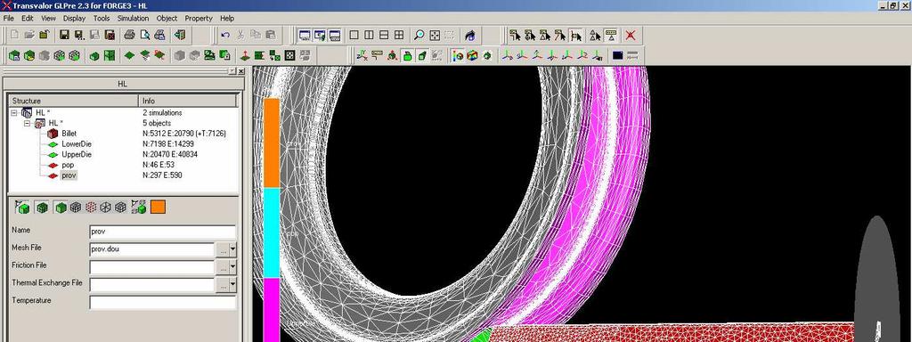Click the orange object color swatch

coord(159,207)
